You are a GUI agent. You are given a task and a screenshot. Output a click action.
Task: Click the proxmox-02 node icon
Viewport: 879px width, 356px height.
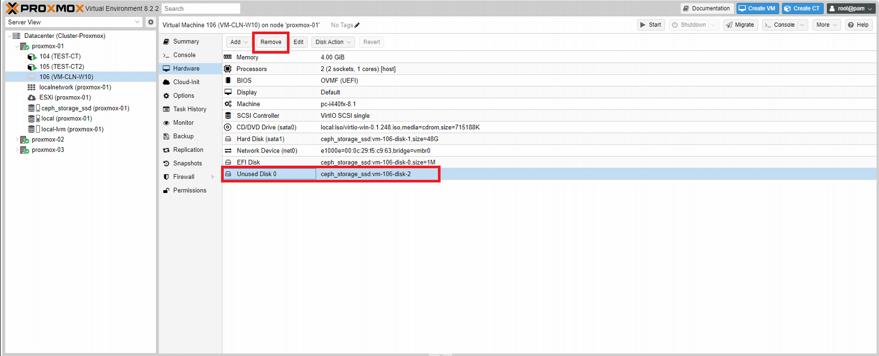pos(24,140)
